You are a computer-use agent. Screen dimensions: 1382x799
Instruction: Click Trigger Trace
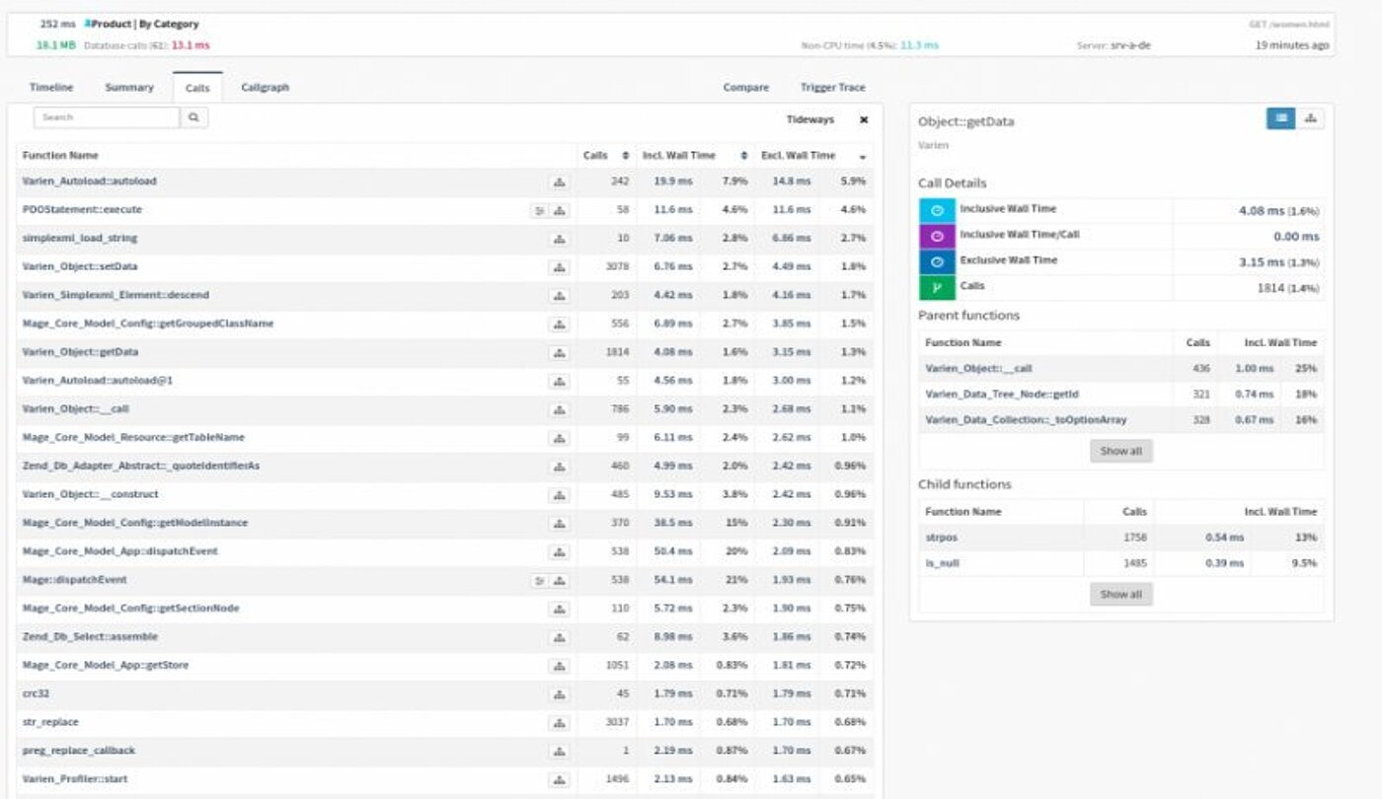(833, 87)
